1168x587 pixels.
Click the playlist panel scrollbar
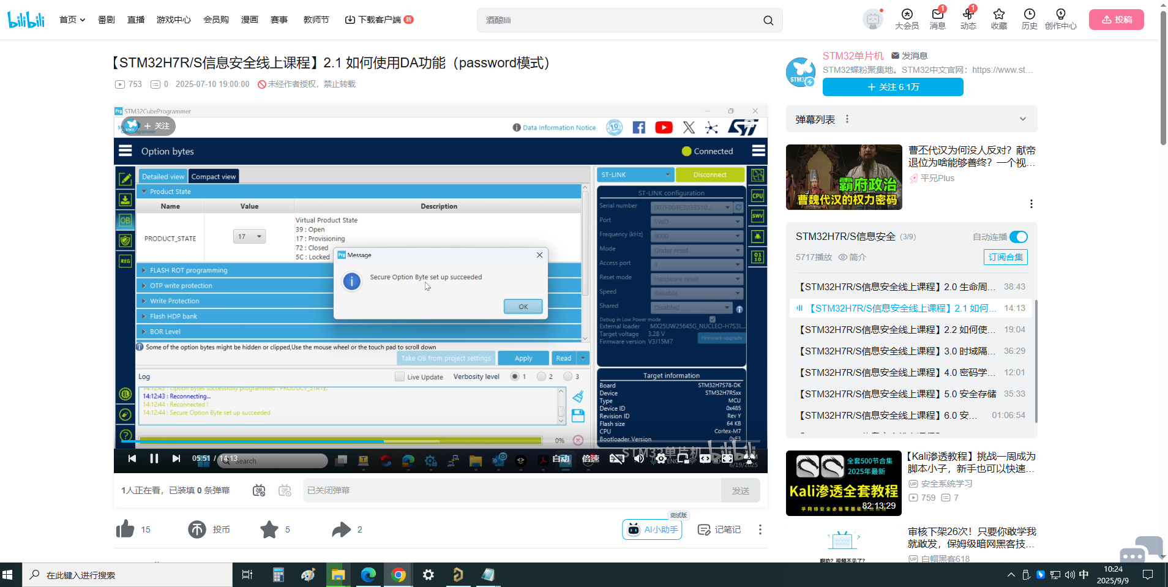coord(1035,361)
